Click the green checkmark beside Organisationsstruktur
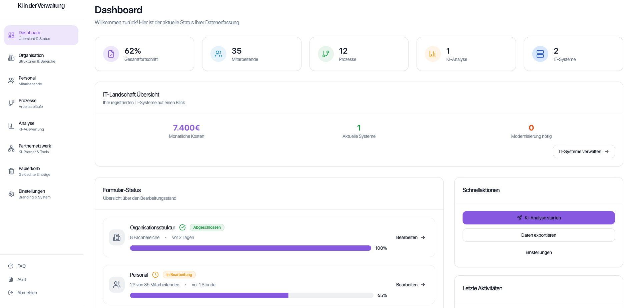The image size is (632, 308). (x=182, y=227)
